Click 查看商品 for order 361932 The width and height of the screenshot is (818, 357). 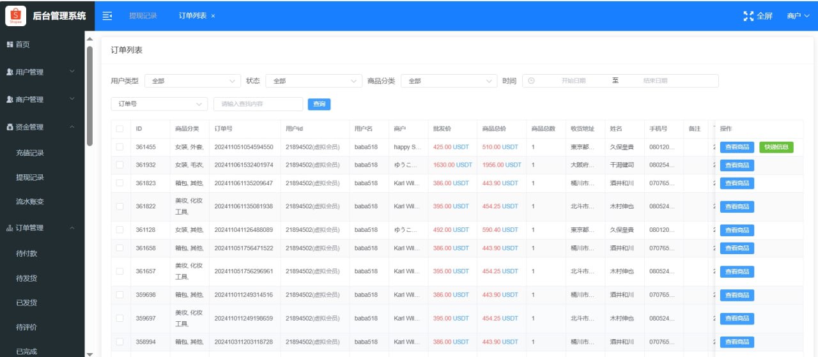click(737, 165)
